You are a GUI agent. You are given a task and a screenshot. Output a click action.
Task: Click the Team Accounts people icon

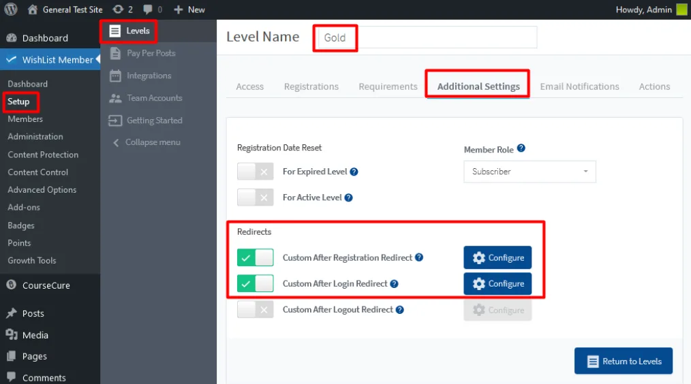115,98
